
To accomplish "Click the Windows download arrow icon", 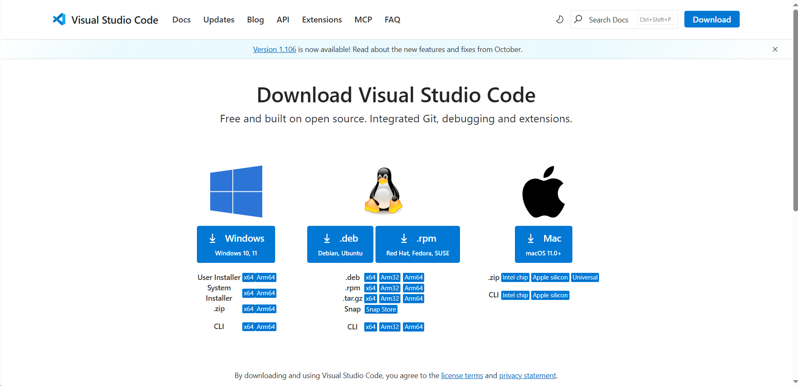I will pos(212,238).
